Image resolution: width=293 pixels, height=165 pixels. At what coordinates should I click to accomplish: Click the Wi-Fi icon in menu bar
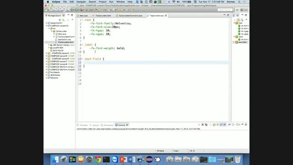[174, 2]
